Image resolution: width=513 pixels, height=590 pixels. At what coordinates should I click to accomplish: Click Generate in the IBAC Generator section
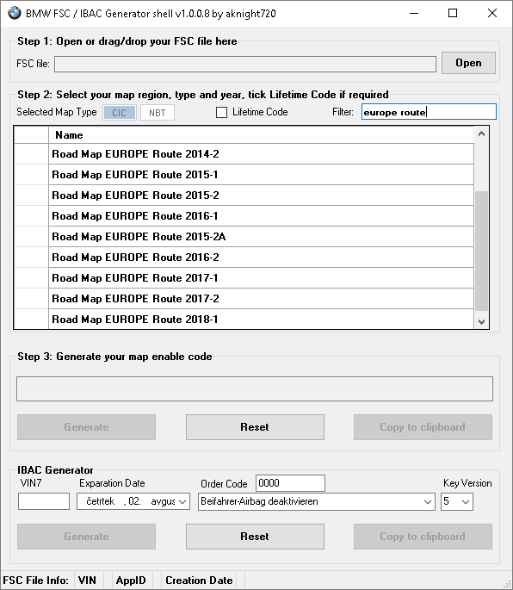(86, 537)
